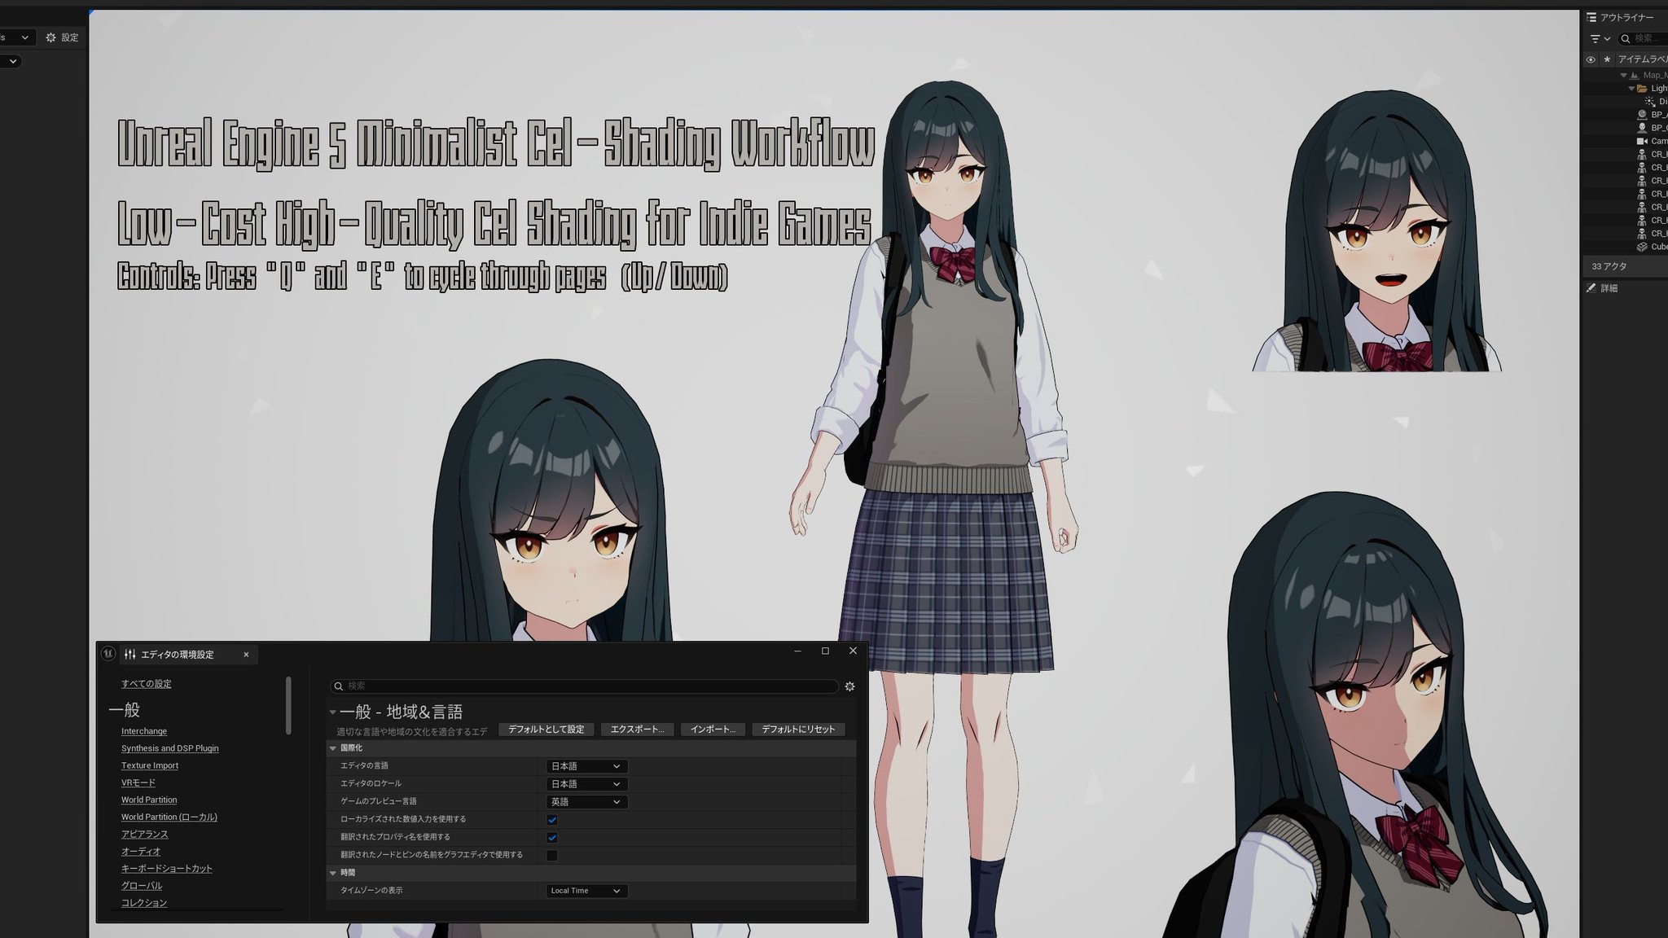
Task: Enable translated node and pin names checkbox
Action: tap(552, 856)
